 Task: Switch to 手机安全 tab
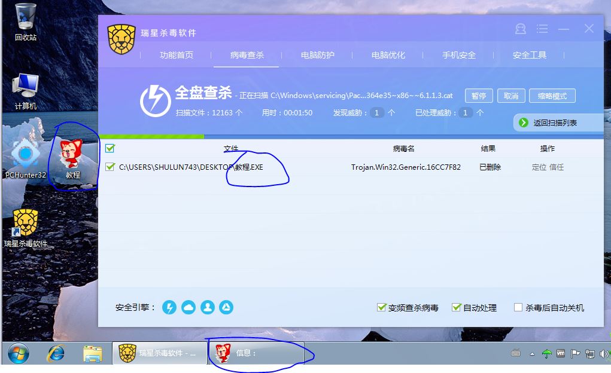[458, 55]
